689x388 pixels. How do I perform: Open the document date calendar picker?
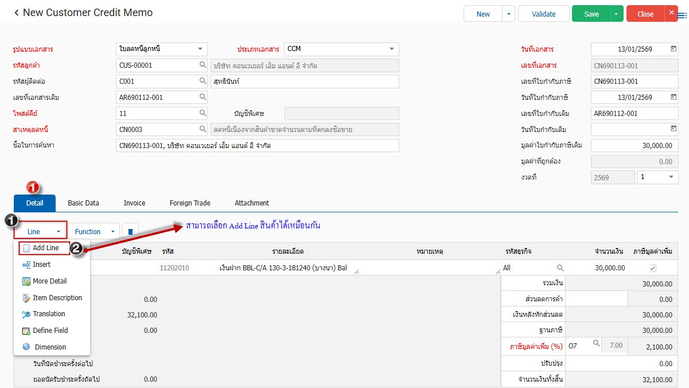click(x=673, y=49)
